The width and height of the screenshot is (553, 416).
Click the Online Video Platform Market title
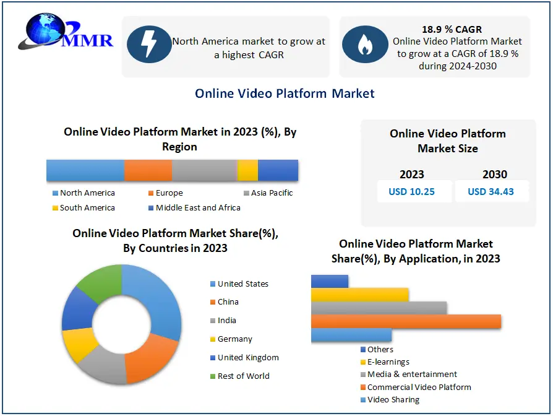[x=285, y=93]
